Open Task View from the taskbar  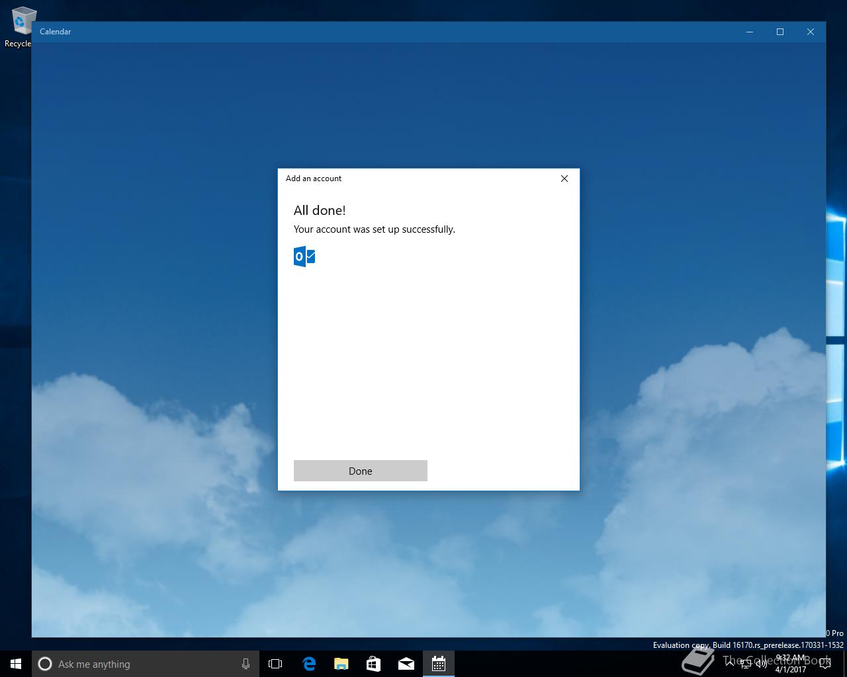(x=275, y=664)
